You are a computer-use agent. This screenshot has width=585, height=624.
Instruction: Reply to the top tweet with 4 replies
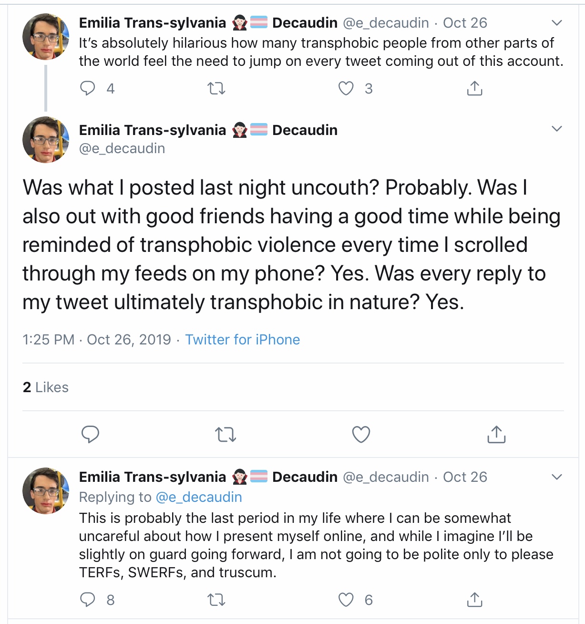point(88,88)
